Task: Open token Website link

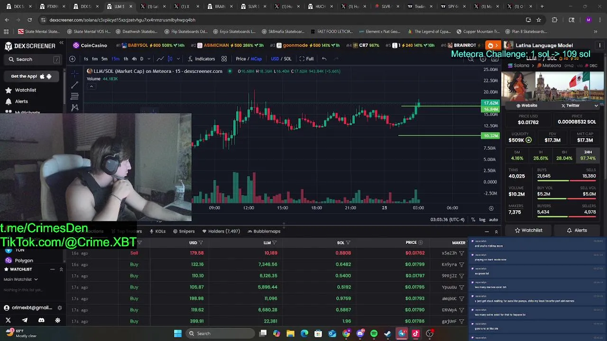Action: click(x=526, y=106)
